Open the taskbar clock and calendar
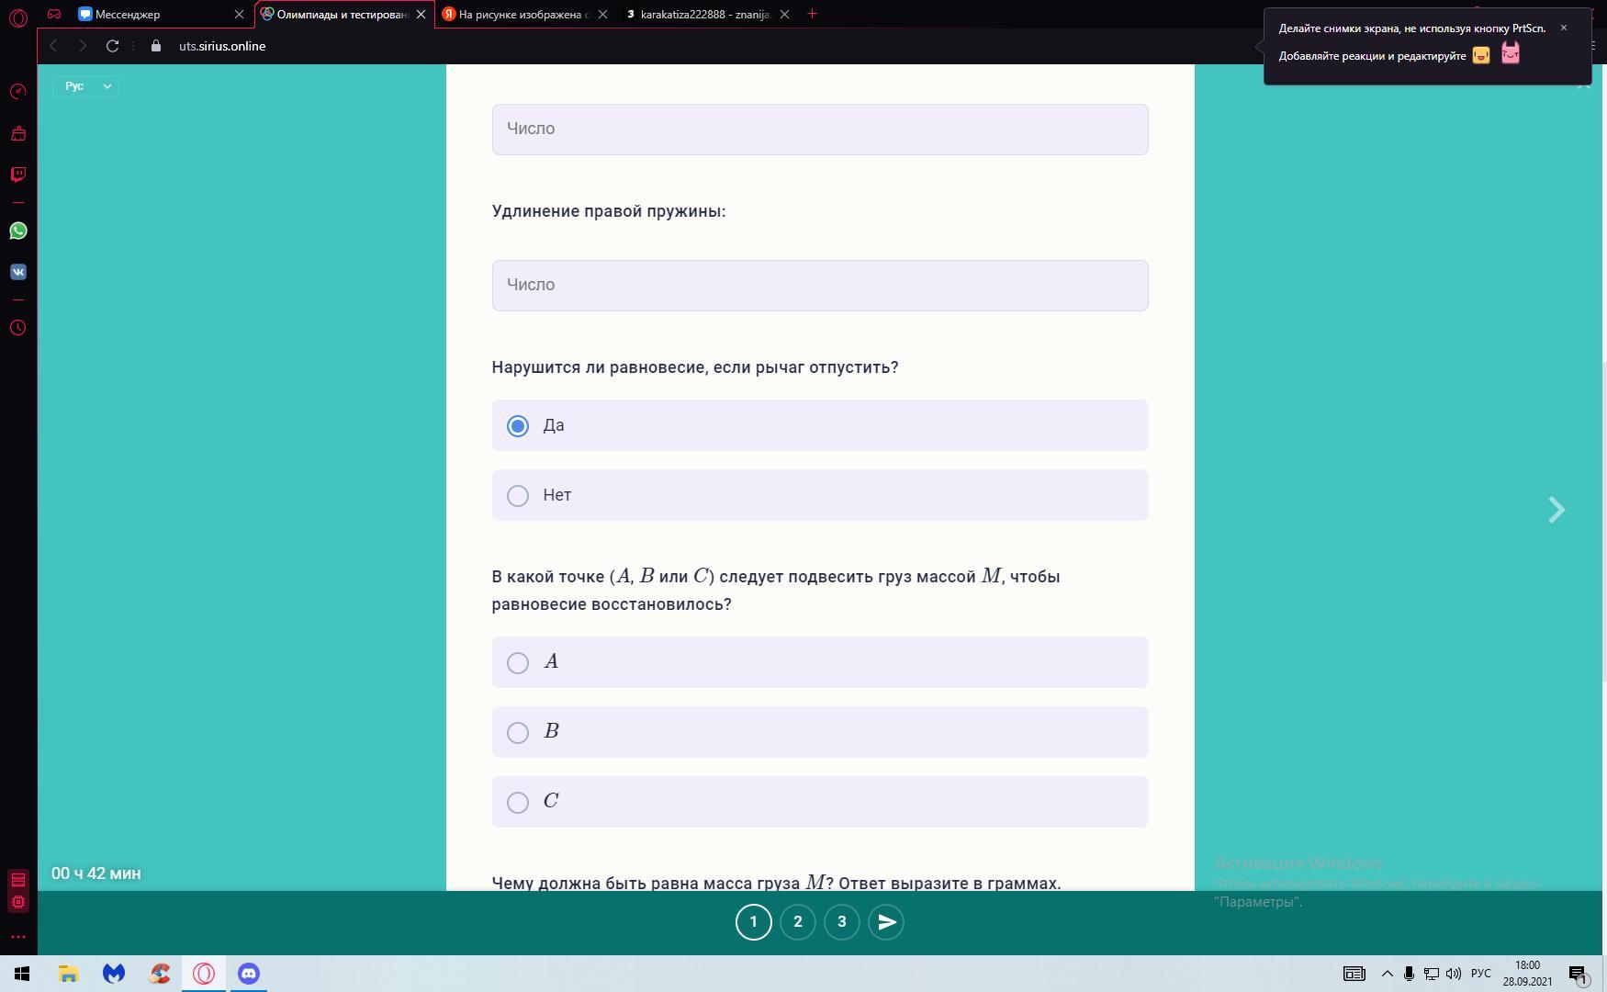Screen dimensions: 1607x992 coord(1527,974)
